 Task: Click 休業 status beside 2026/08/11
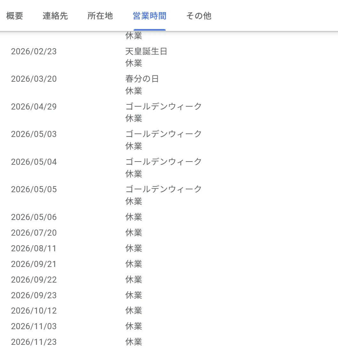tap(134, 248)
